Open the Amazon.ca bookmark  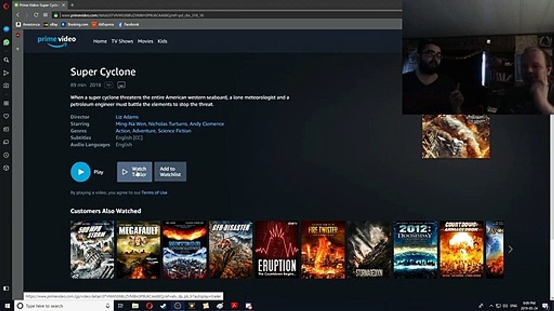tap(28, 25)
